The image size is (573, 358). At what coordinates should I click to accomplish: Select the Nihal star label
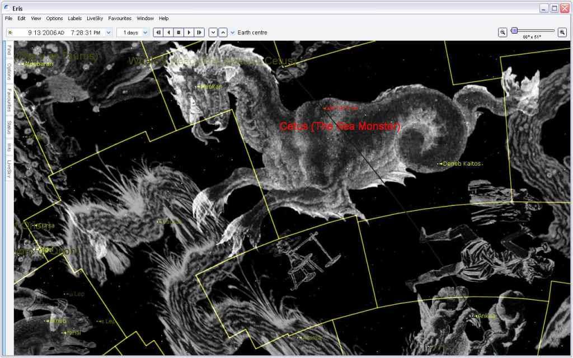[74, 333]
